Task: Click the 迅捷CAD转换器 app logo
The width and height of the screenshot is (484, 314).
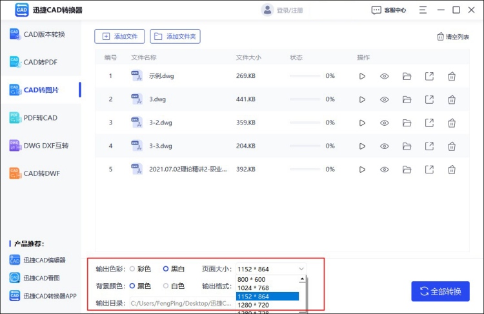Action: click(22, 10)
